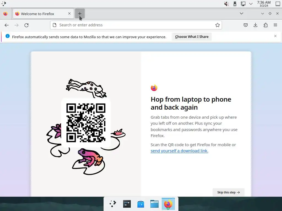Open a new tab with plus button
Viewport: 282px width, 211px height.
click(80, 14)
